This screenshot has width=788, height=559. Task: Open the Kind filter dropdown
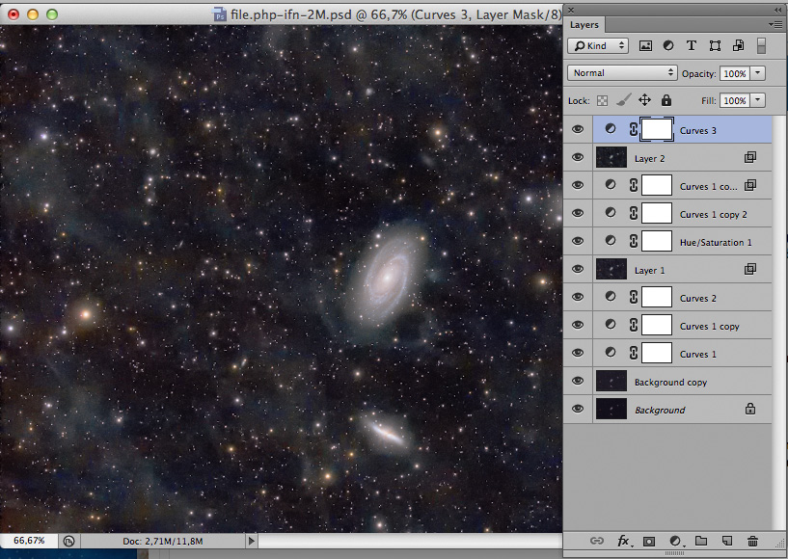click(x=598, y=45)
